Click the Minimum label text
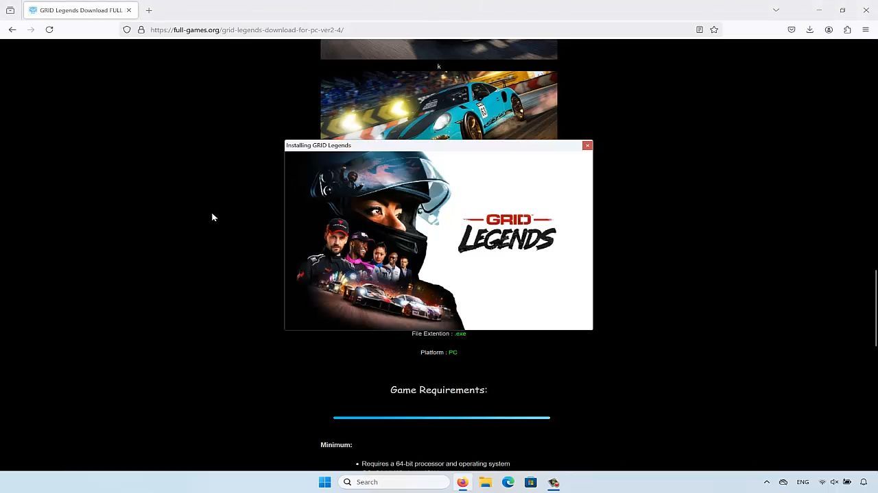This screenshot has height=493, width=878. point(336,445)
